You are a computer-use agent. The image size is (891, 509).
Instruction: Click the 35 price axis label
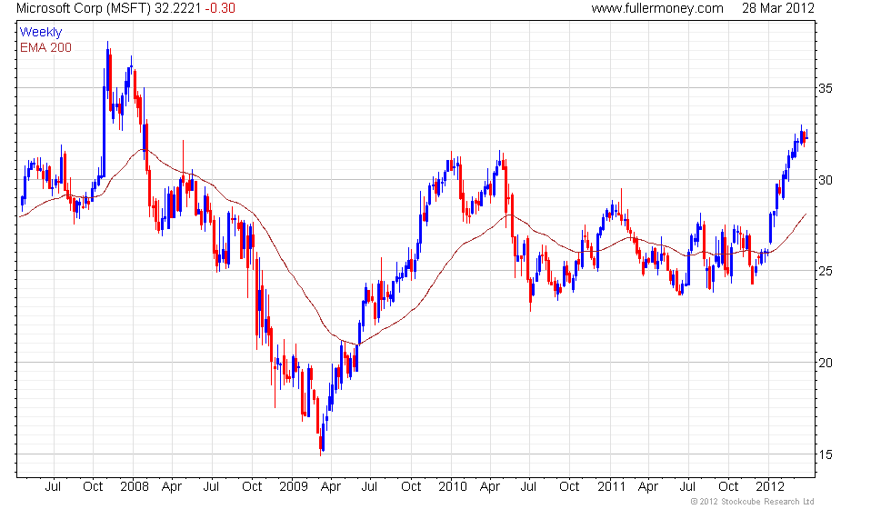[826, 88]
